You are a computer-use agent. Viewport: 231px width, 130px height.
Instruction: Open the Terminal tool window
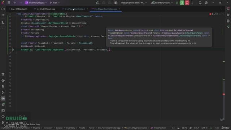click(x=3, y=110)
